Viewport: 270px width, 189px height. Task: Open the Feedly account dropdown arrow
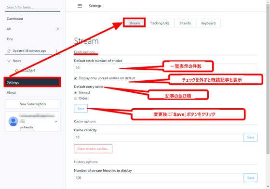coord(56,121)
